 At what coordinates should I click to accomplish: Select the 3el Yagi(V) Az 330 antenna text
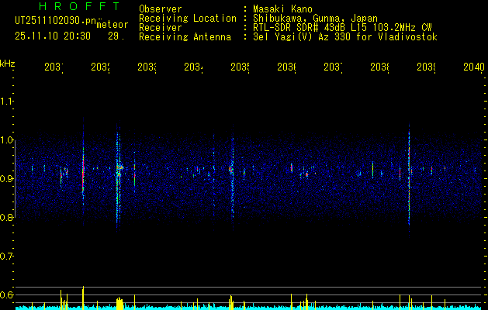[x=345, y=37]
